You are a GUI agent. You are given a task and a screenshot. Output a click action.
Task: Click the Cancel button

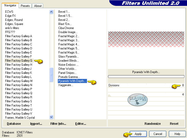coord(158,134)
